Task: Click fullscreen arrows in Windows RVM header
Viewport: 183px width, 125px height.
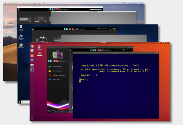Action: pos(112,29)
